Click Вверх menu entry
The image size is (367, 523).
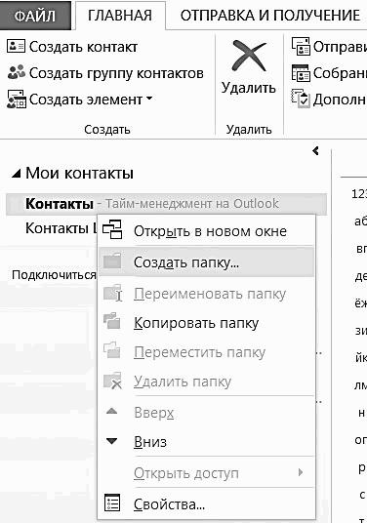(x=207, y=413)
